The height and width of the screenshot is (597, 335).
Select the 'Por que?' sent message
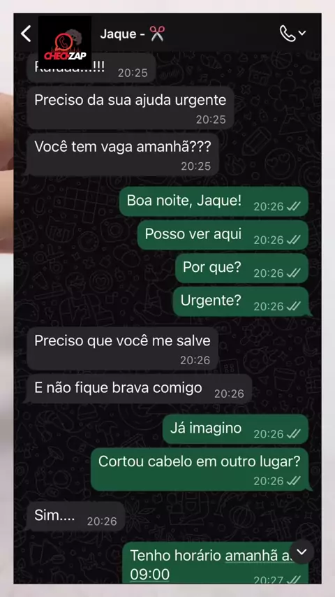pos(241,268)
